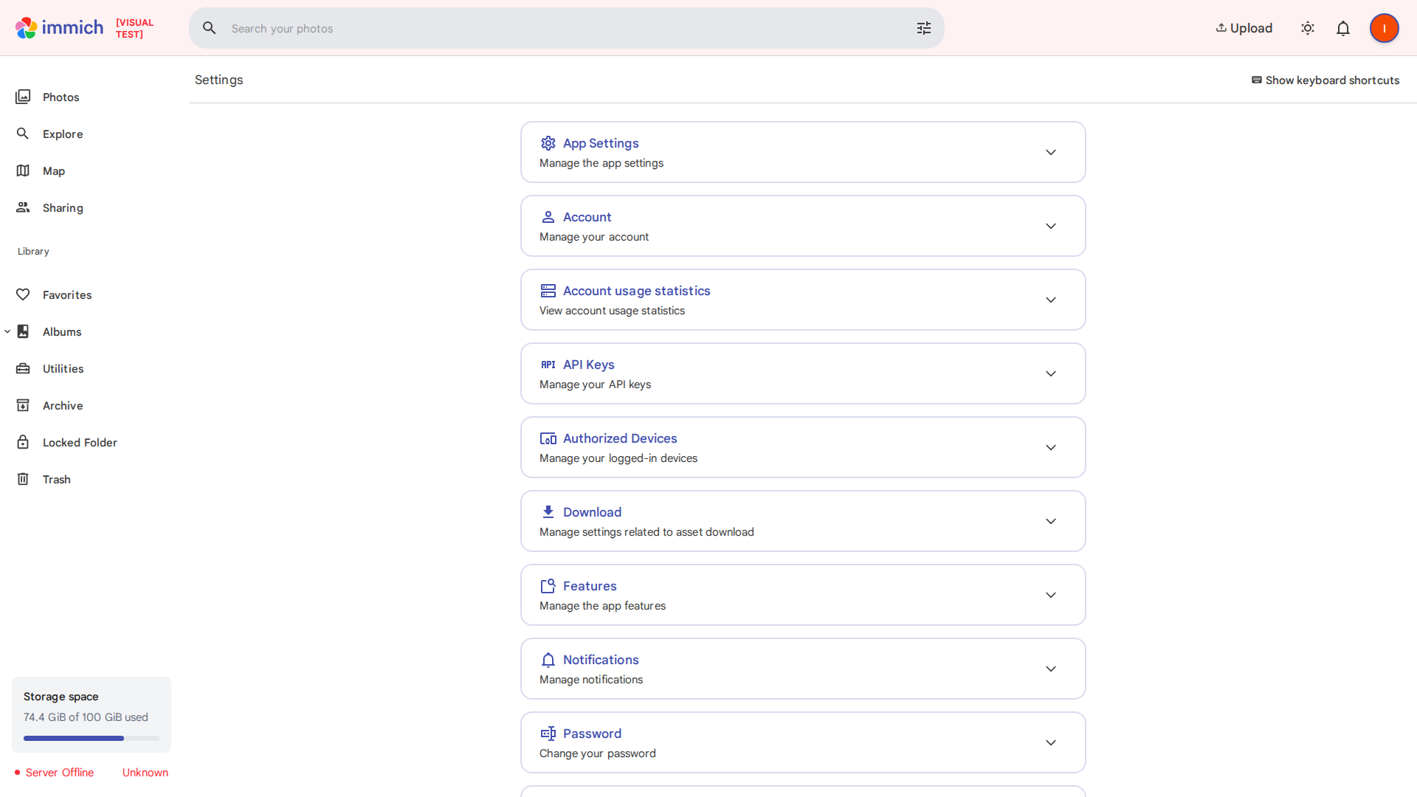Click the storage space usage bar
Viewport: 1417px width, 797px height.
(x=91, y=738)
